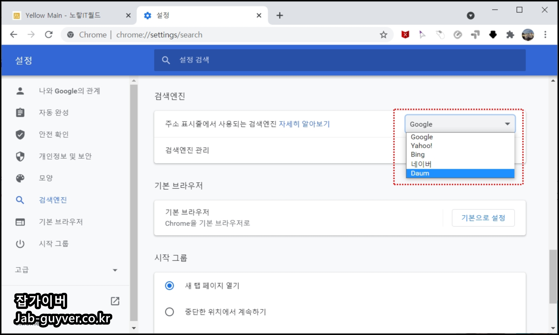The height and width of the screenshot is (335, 559).
Task: Open 나와 Google의 관계 in sidebar
Action: [x=70, y=91]
